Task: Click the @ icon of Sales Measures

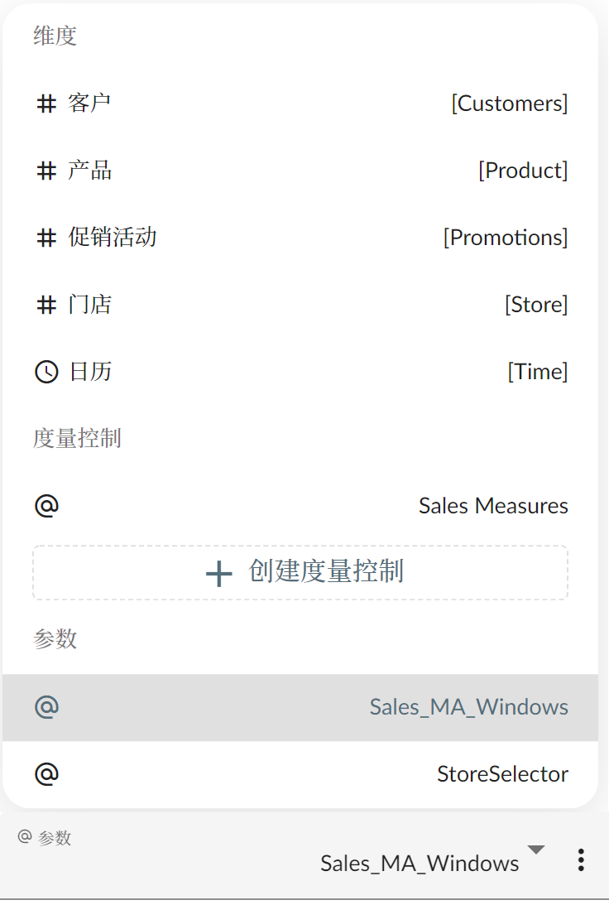Action: [46, 505]
